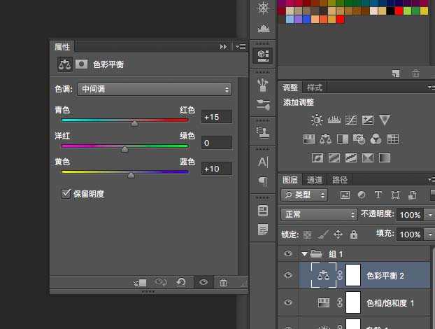Reset adjustment defaults in Properties panel

tap(180, 283)
